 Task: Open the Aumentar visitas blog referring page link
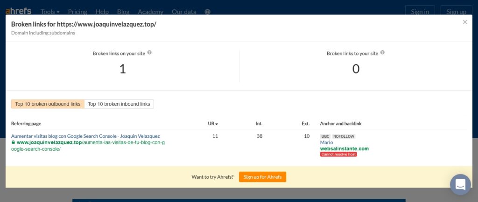85,136
